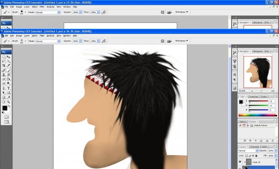279x169 pixels.
Task: Select the Hand tool
Action: [x=4, y=102]
